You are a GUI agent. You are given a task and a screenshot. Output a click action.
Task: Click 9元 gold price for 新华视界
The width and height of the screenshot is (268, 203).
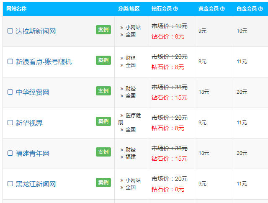[x=203, y=123]
